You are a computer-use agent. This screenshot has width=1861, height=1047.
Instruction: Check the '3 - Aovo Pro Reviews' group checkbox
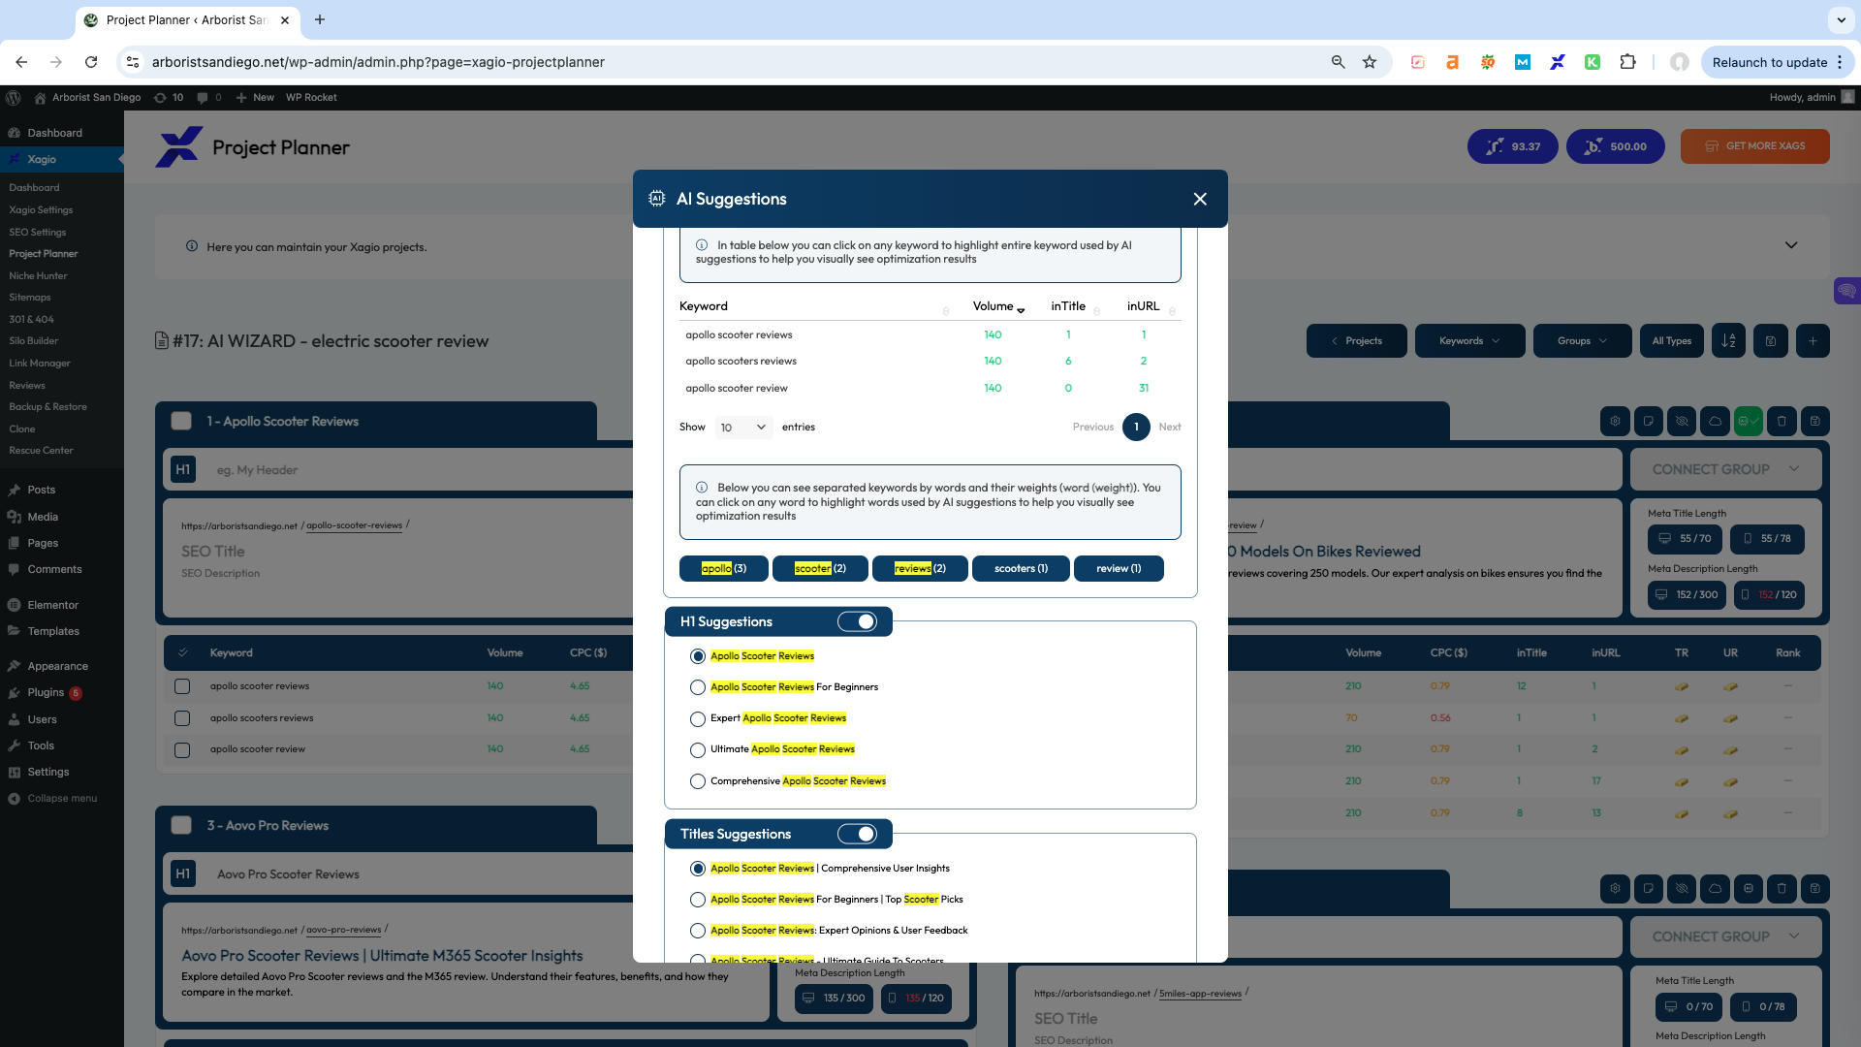(x=181, y=825)
